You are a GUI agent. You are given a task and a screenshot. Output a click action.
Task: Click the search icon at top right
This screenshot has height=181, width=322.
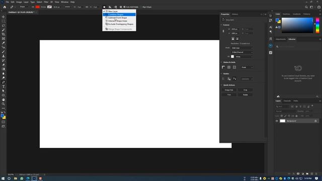pyautogui.click(x=306, y=7)
